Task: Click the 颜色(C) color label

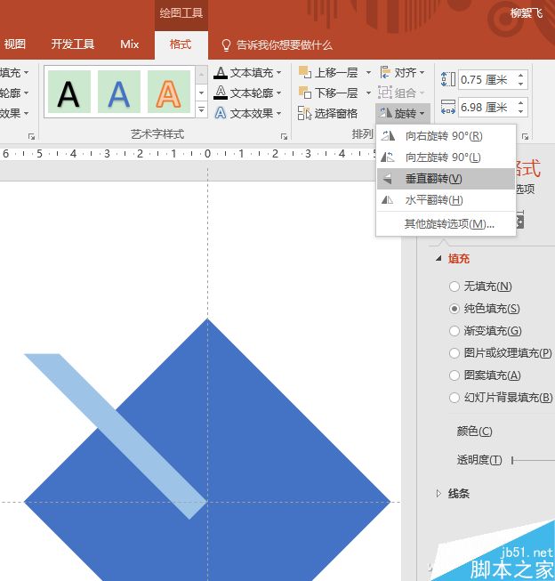Action: tap(474, 431)
